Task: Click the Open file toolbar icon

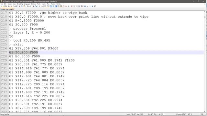Action: tap(4, 6)
